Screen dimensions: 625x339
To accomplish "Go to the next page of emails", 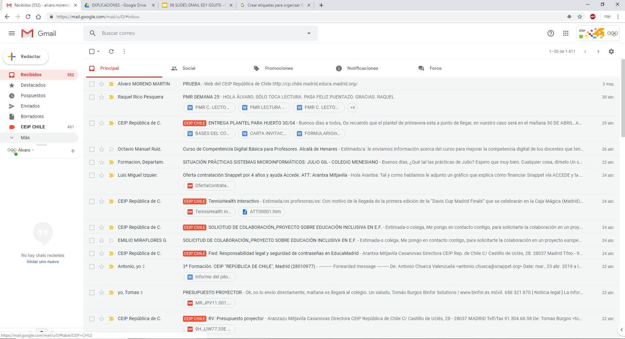I will [598, 52].
